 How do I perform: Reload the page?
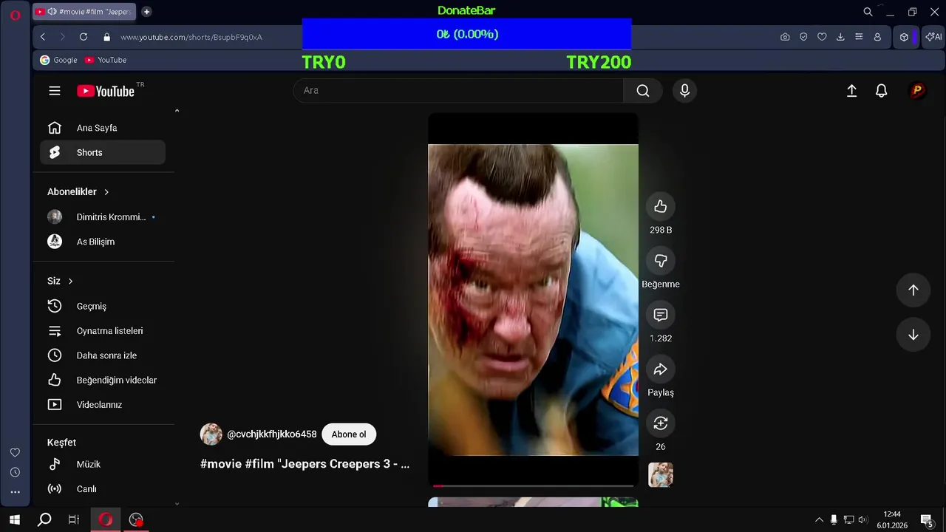[84, 37]
